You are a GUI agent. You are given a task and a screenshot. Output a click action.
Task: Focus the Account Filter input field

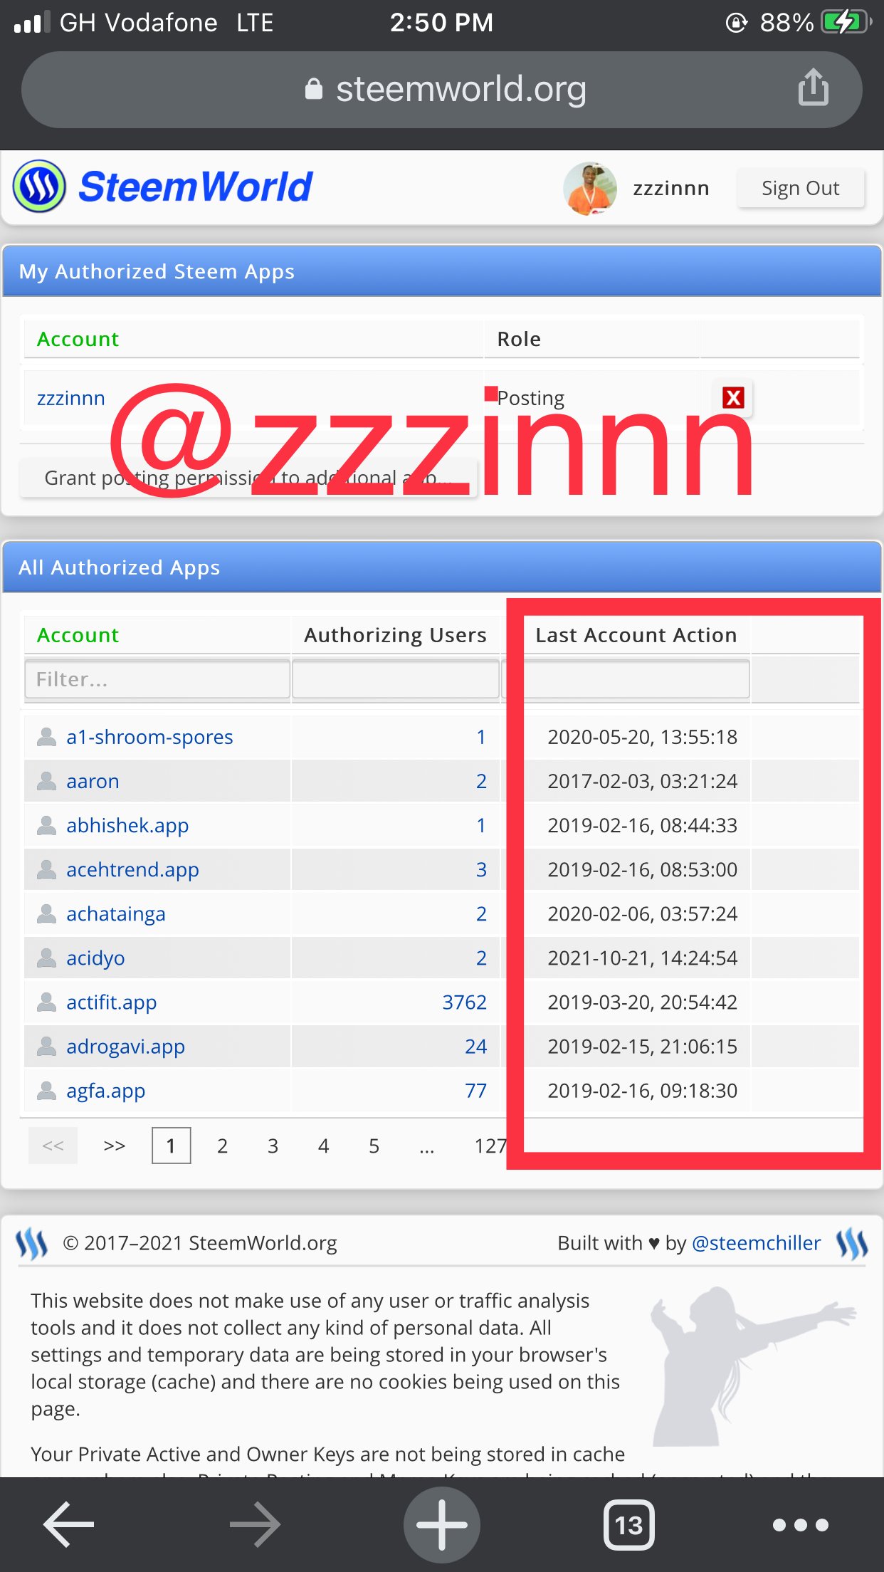(x=157, y=679)
